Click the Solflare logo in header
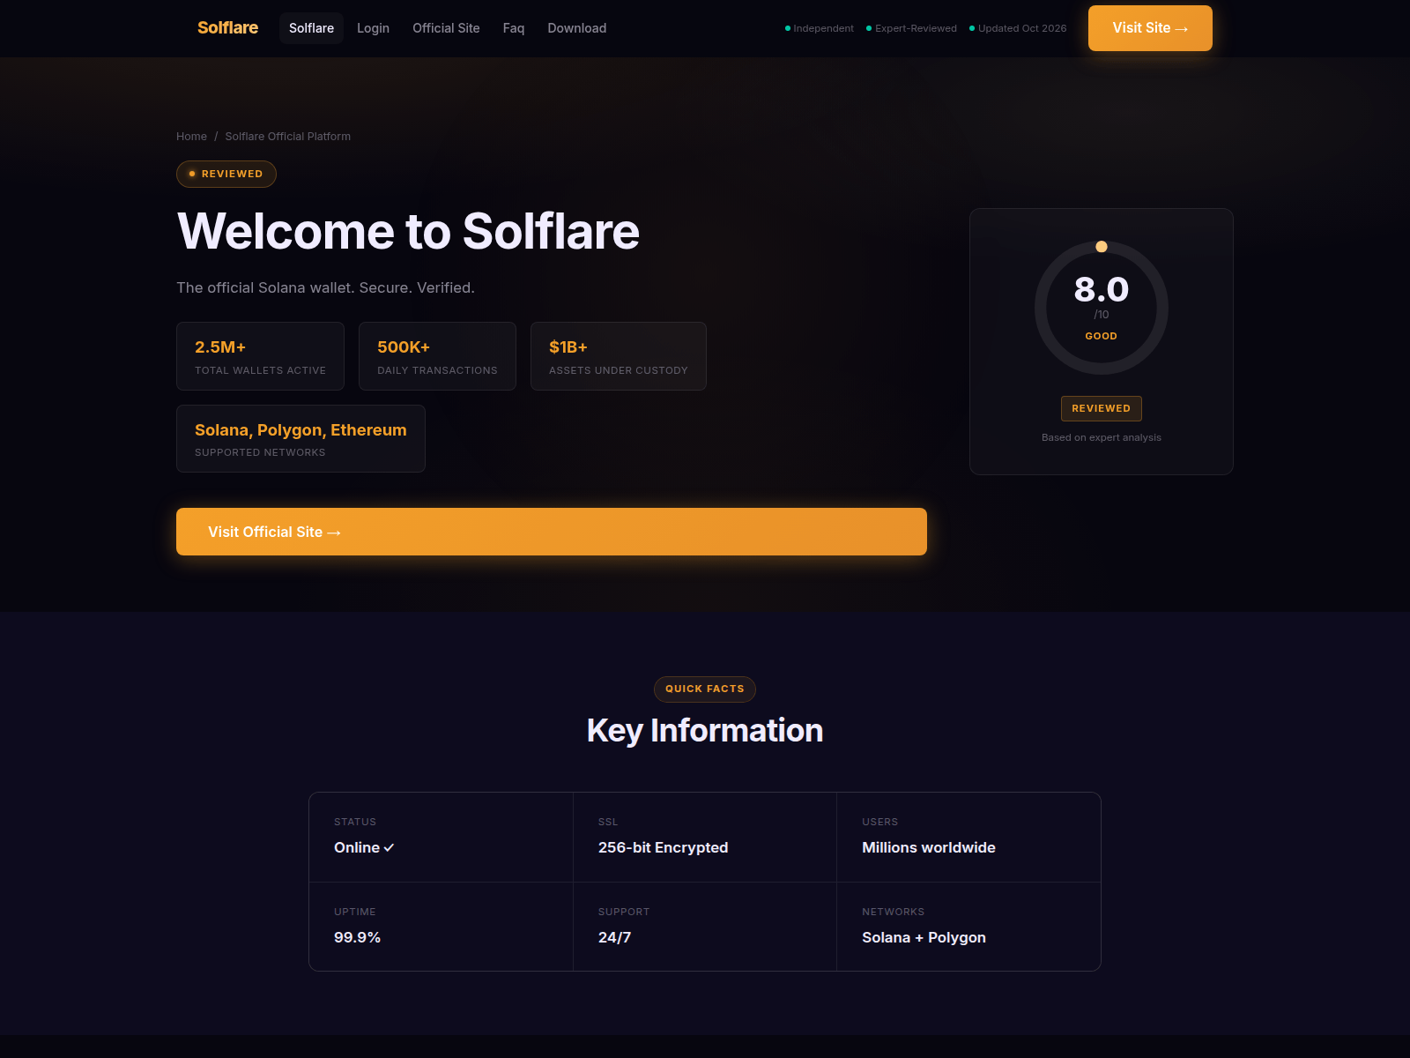The width and height of the screenshot is (1410, 1058). [227, 28]
